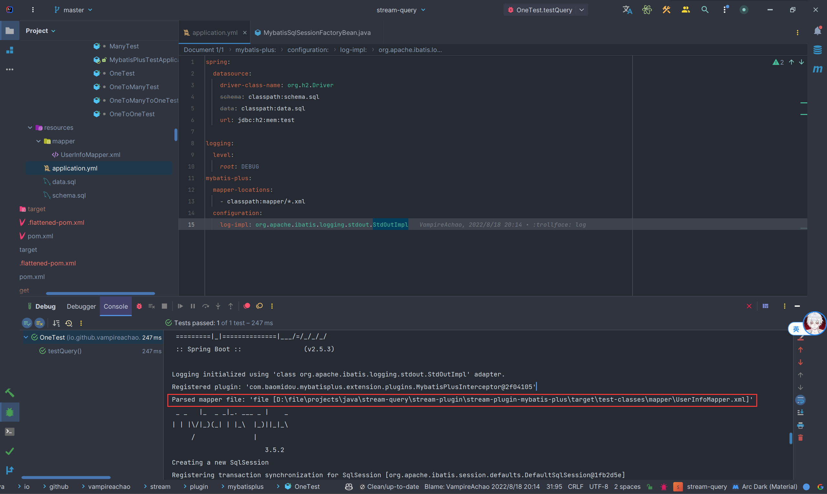827x494 pixels.
Task: Toggle Show Passed tests filter
Action: tap(27, 323)
